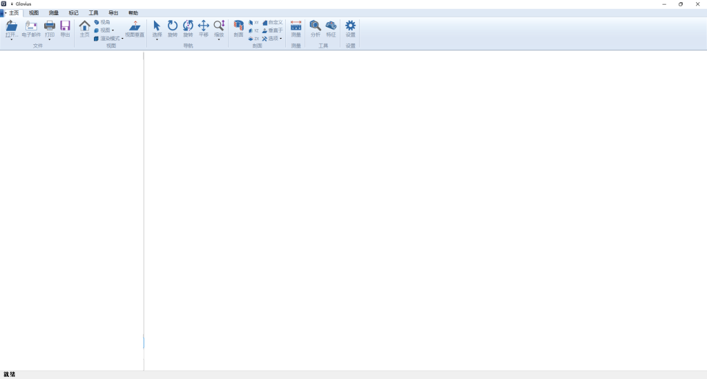707x379 pixels.
Task: Open the 剖面 section tool
Action: [x=238, y=26]
